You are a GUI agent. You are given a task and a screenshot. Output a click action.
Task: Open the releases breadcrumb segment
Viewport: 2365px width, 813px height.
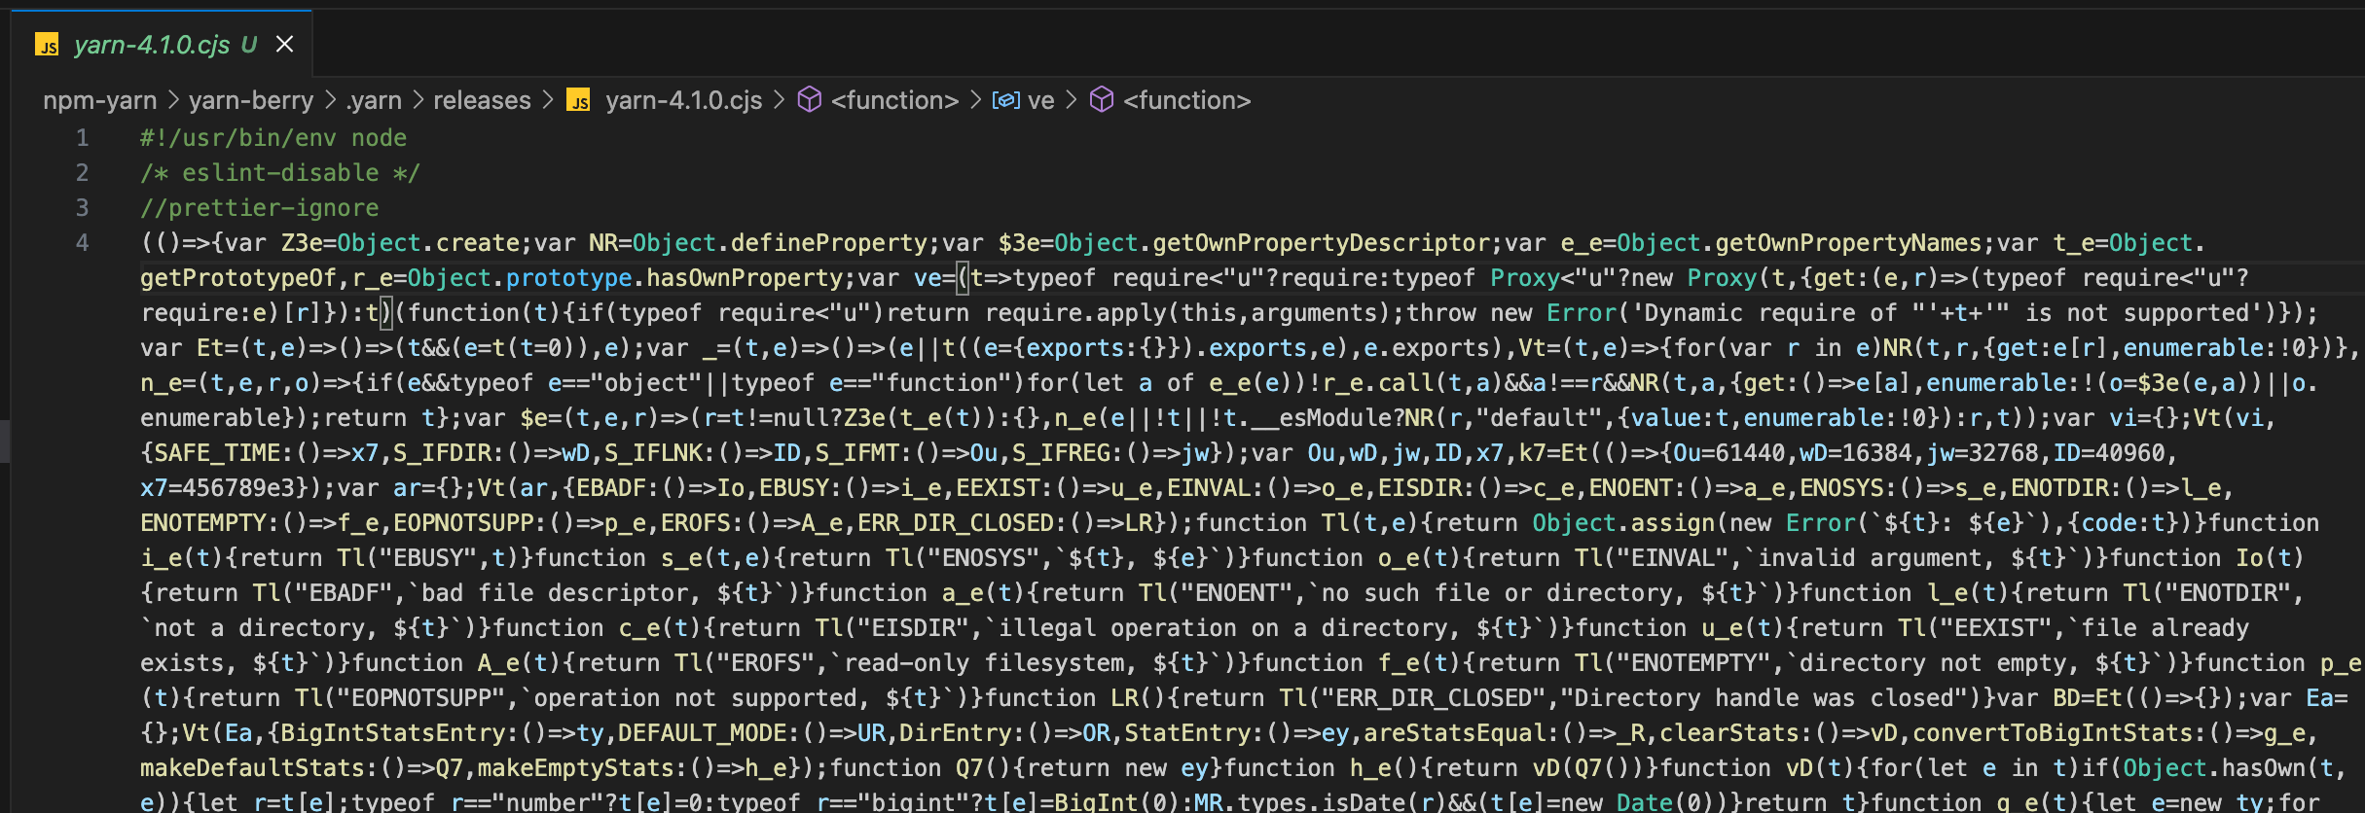482,100
